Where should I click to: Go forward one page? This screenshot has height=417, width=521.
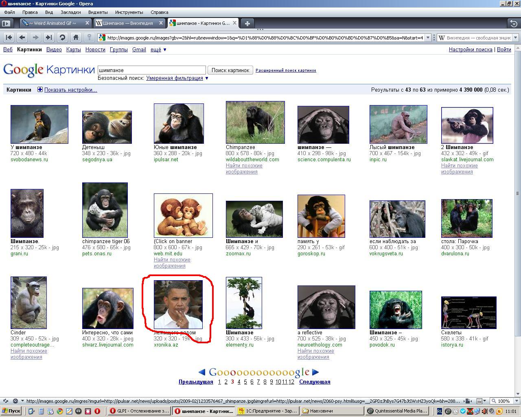(35, 37)
